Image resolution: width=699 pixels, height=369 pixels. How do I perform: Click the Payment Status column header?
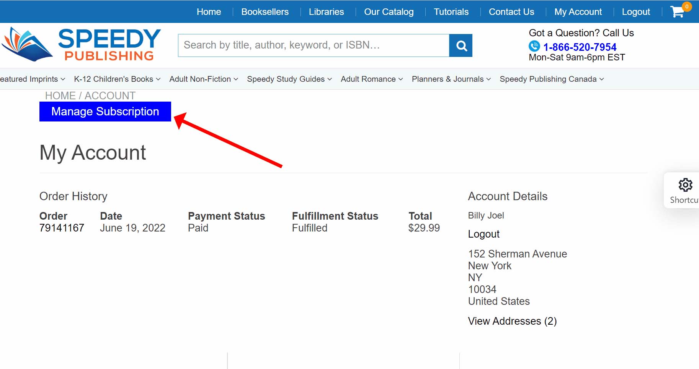(226, 216)
